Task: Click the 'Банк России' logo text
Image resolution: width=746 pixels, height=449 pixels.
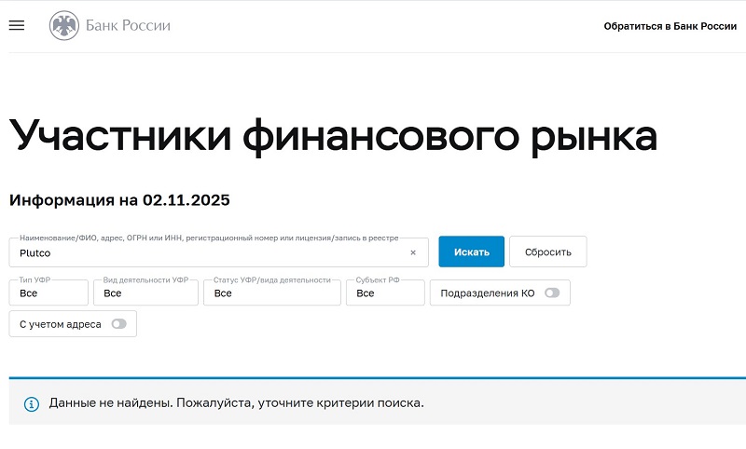Action: 128,26
